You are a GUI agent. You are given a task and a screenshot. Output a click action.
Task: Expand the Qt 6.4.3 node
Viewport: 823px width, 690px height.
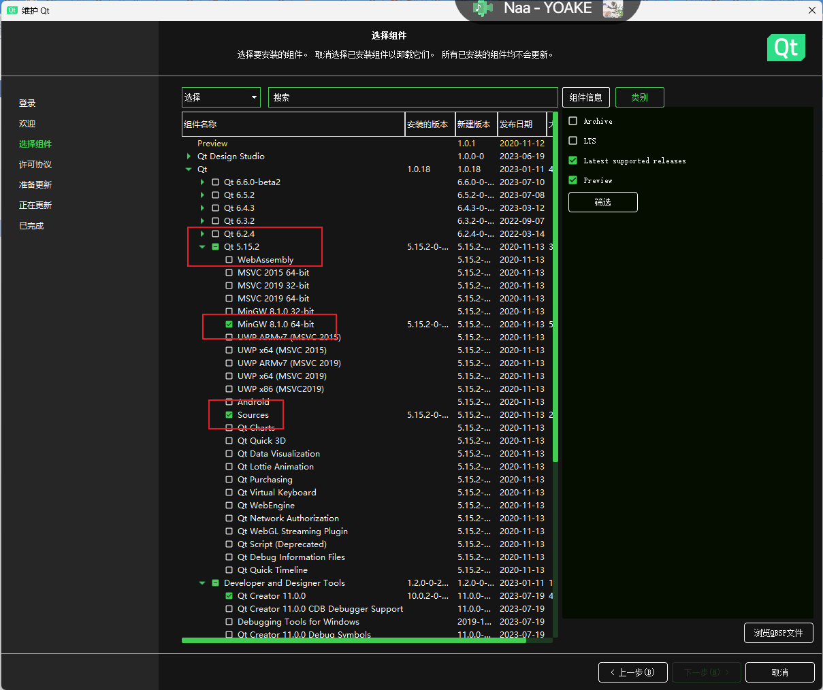(x=202, y=208)
